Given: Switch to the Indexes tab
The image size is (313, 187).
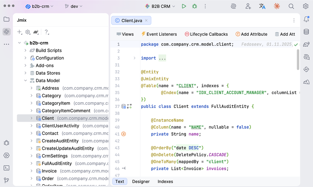Looking at the screenshot, I should click(x=165, y=181).
